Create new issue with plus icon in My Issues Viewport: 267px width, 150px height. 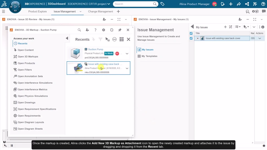[x=225, y=27]
